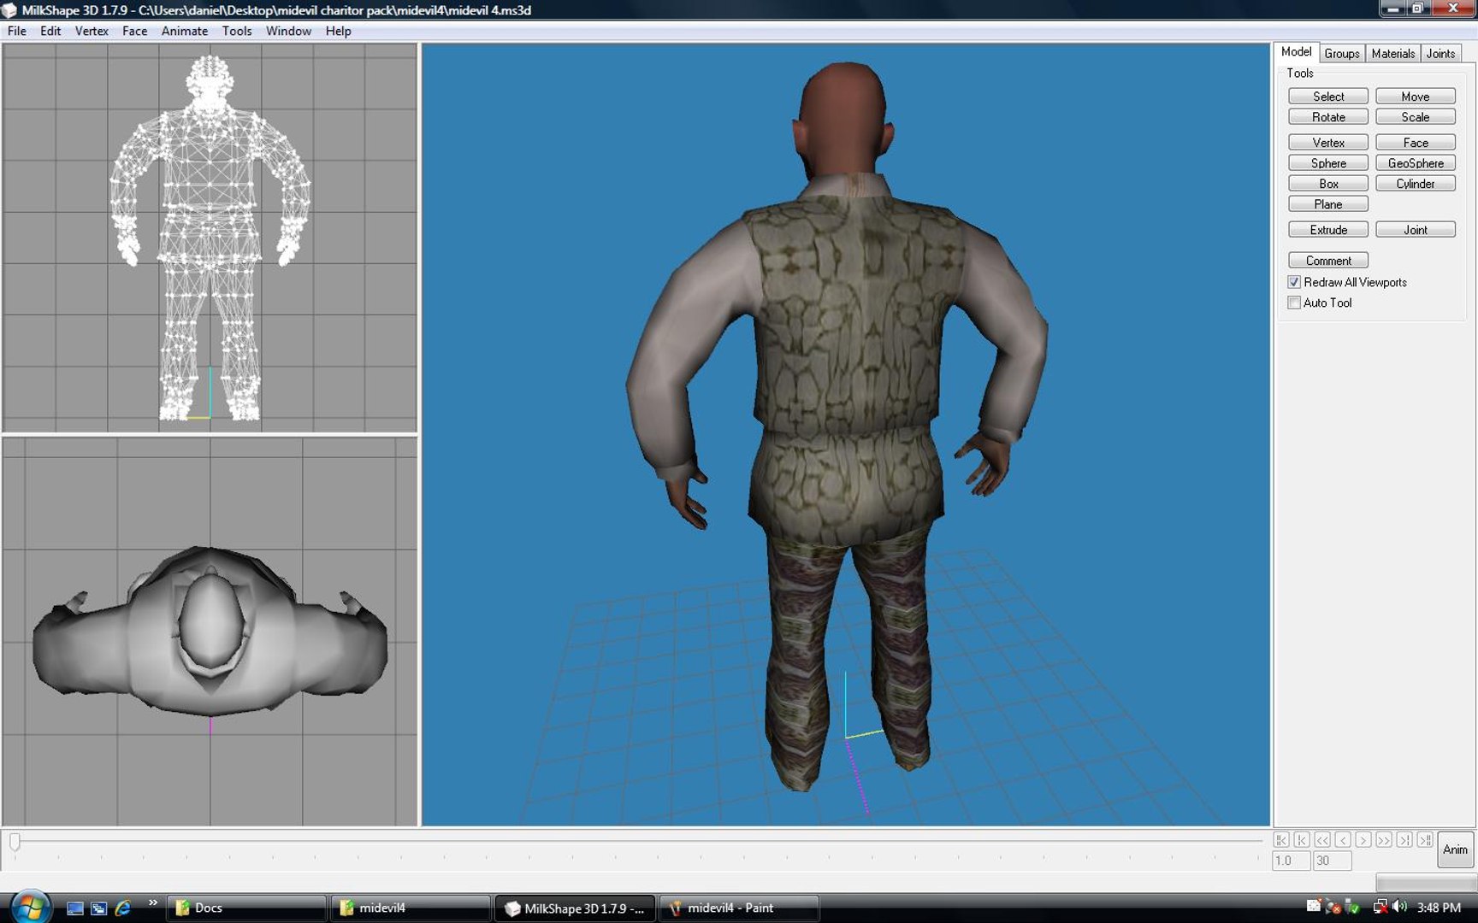The image size is (1478, 923).
Task: Step forward one frame (>) button
Action: tap(1363, 840)
